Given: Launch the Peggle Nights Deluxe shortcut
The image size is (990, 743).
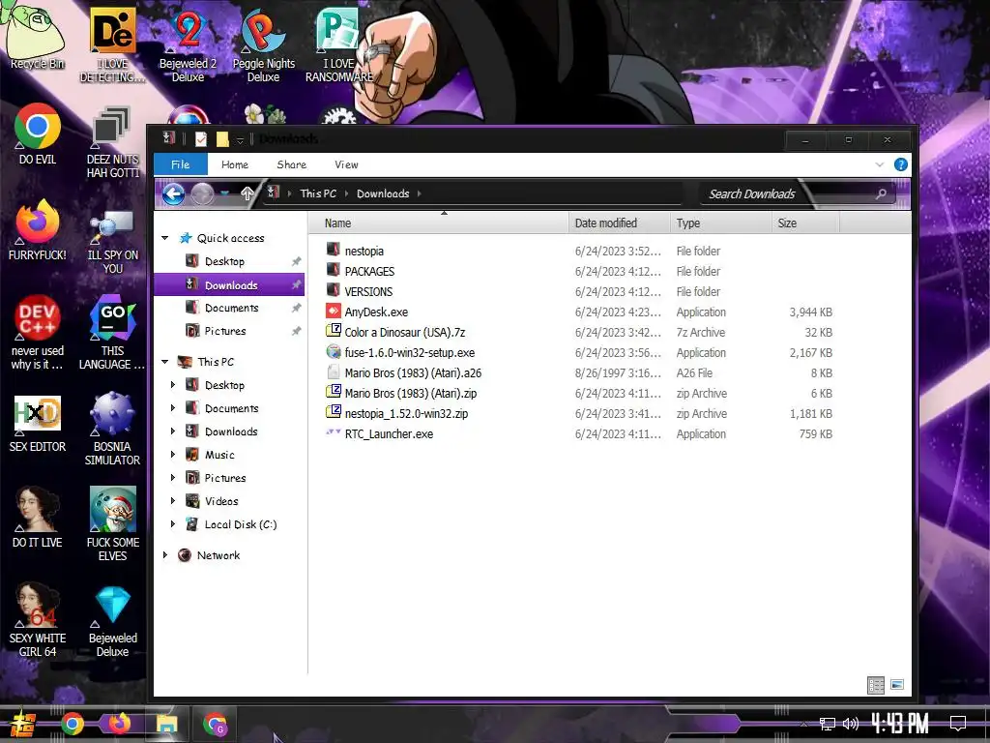Looking at the screenshot, I should [x=263, y=45].
